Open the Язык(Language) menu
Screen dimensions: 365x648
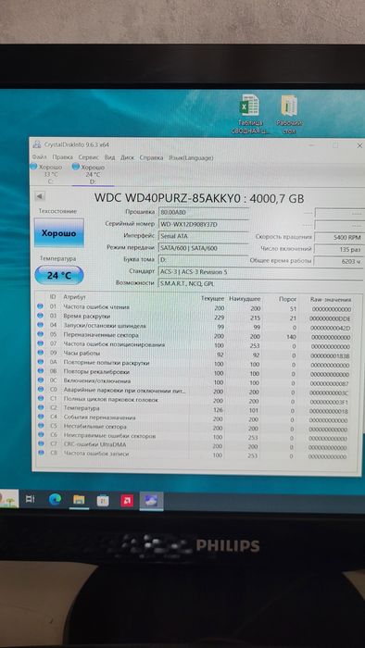coord(191,157)
